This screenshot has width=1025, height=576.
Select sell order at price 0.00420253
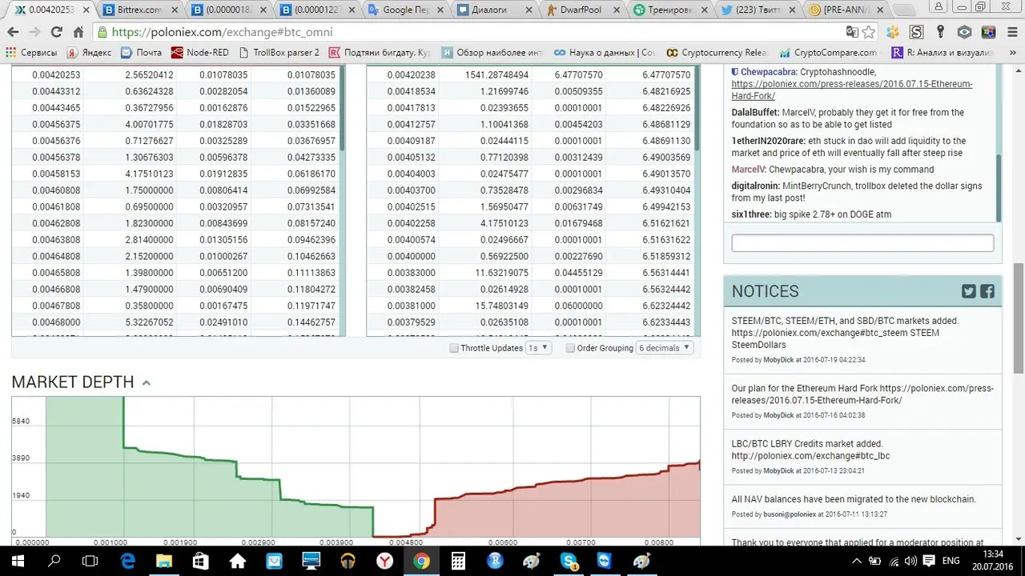176,75
